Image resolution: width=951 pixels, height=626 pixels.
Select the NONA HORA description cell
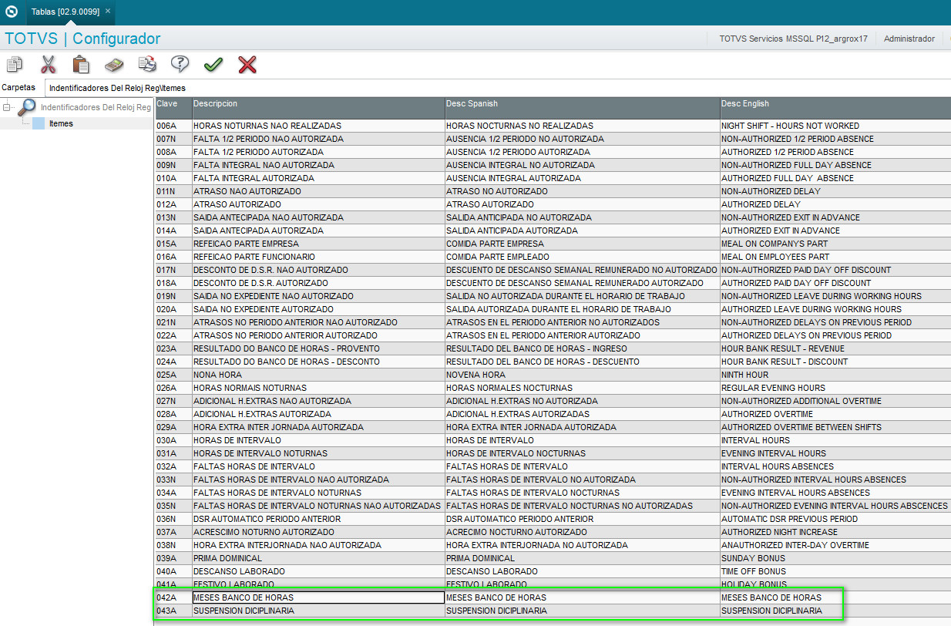[318, 375]
